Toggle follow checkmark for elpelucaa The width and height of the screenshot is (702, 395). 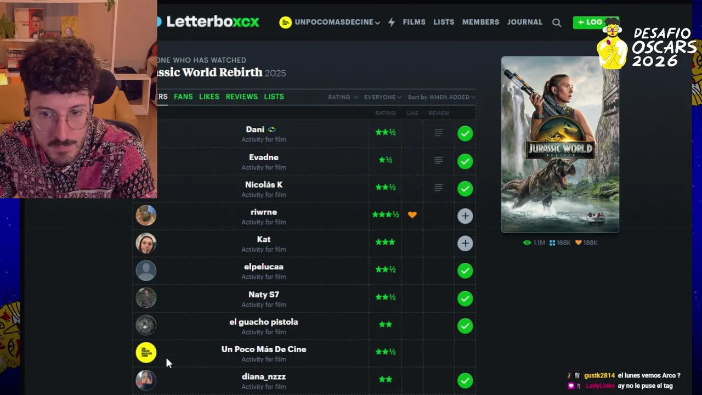465,270
